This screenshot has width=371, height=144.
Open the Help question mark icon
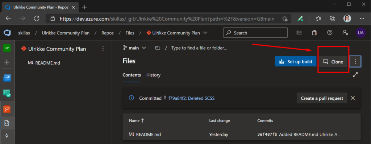tap(330, 33)
